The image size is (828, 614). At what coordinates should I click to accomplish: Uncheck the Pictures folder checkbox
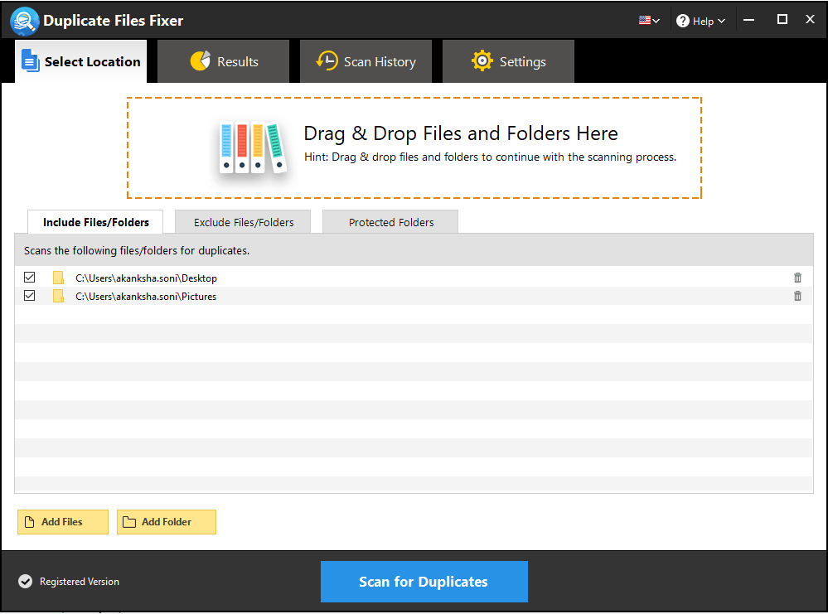coord(30,296)
